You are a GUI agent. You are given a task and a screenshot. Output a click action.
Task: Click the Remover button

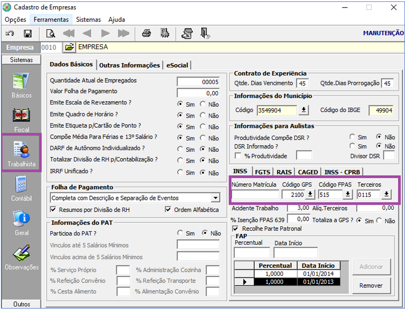[371, 286]
